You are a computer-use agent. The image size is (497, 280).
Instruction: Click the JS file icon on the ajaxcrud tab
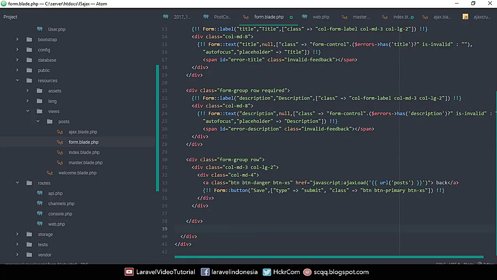click(x=466, y=17)
